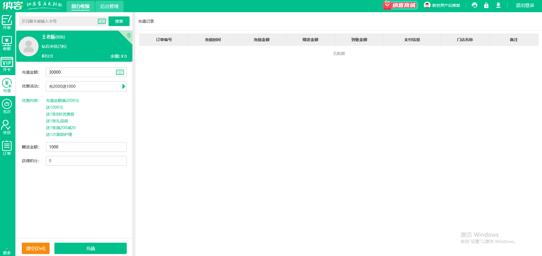Screen dimensions: 542x256
Task: Expand the 更多 sidebar menu
Action: pos(7,251)
